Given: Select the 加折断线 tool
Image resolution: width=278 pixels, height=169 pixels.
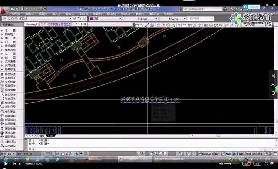Looking at the screenshot, I should click(10, 124).
